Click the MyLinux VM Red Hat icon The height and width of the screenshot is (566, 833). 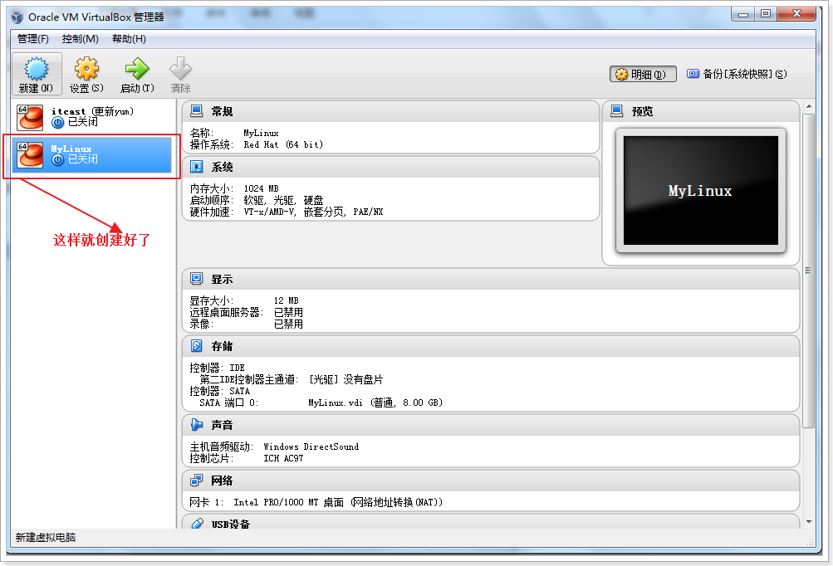coord(30,154)
